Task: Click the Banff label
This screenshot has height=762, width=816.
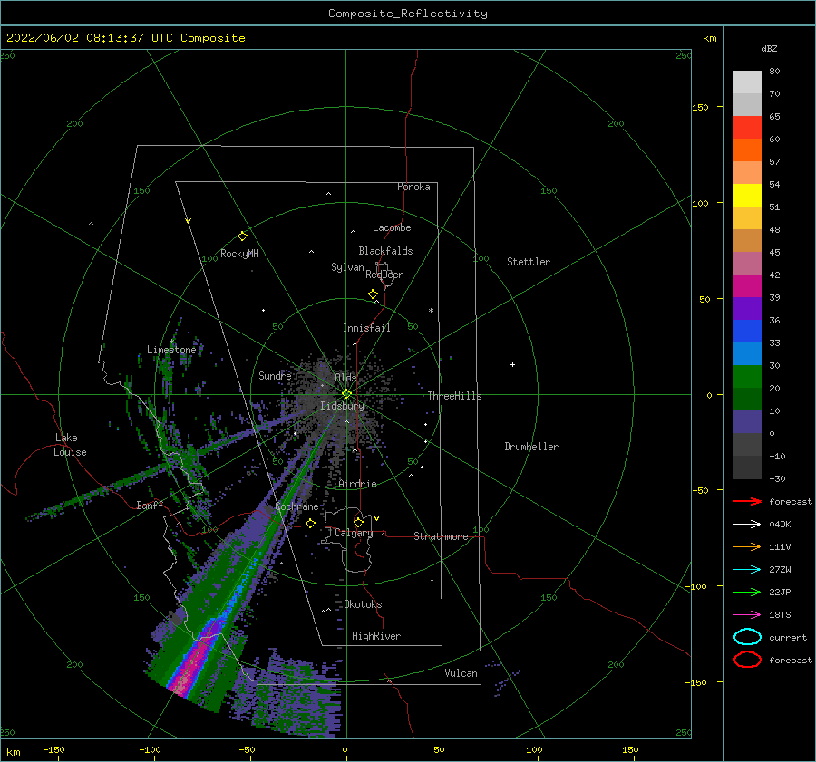Action: pyautogui.click(x=150, y=505)
